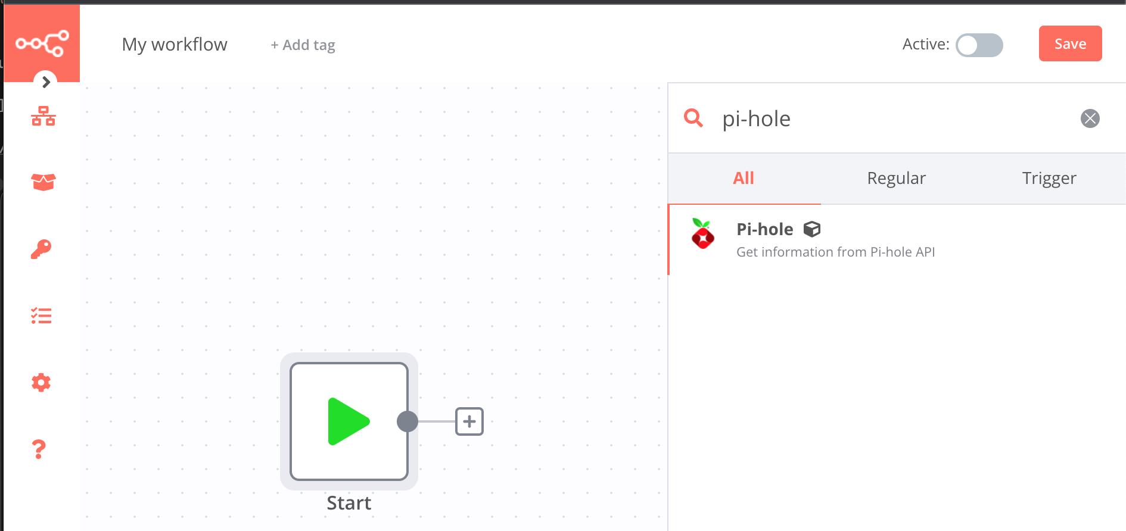This screenshot has height=531, width=1126.
Task: Open Help with the question mark icon
Action: pyautogui.click(x=39, y=449)
